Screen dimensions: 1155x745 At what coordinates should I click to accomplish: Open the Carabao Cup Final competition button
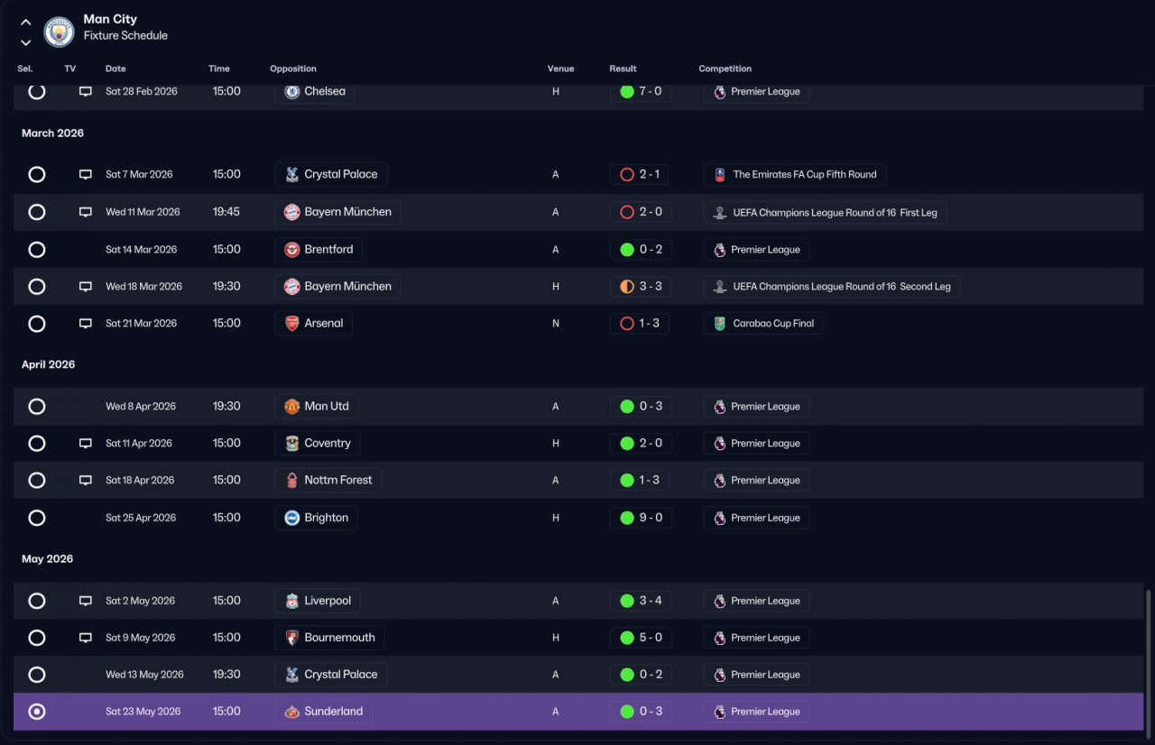tap(763, 324)
